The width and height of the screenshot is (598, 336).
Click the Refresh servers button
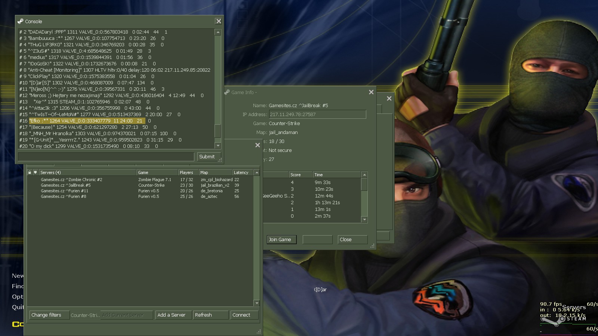coord(210,315)
